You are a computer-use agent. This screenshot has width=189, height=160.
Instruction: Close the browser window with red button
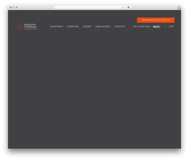click(x=11, y=8)
